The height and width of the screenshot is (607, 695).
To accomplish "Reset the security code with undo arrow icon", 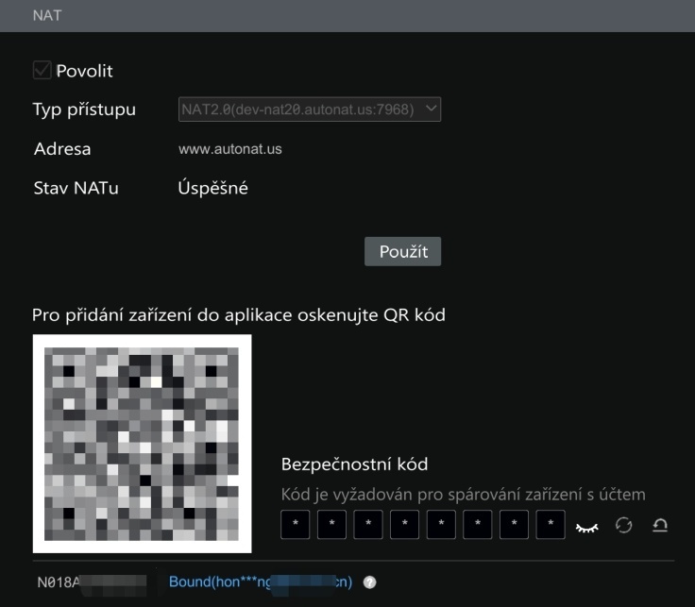I will (x=660, y=526).
